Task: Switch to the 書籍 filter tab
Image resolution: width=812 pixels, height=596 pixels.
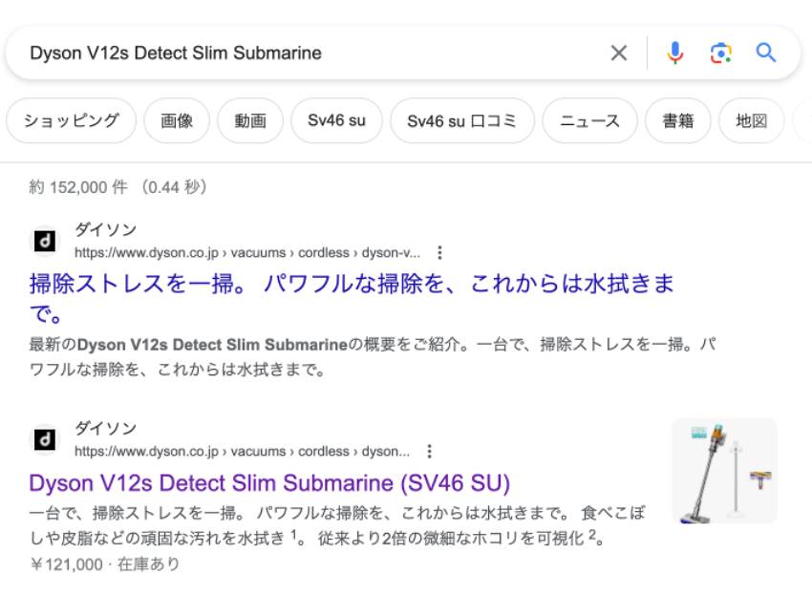Action: click(677, 121)
